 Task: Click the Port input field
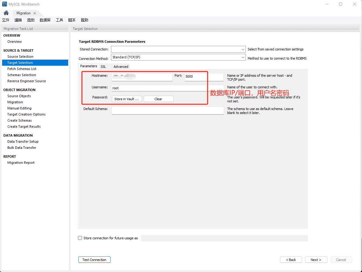pyautogui.click(x=204, y=77)
